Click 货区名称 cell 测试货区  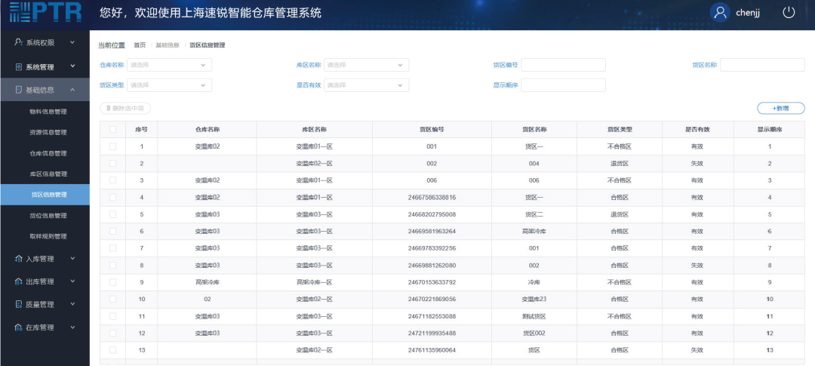click(x=534, y=316)
